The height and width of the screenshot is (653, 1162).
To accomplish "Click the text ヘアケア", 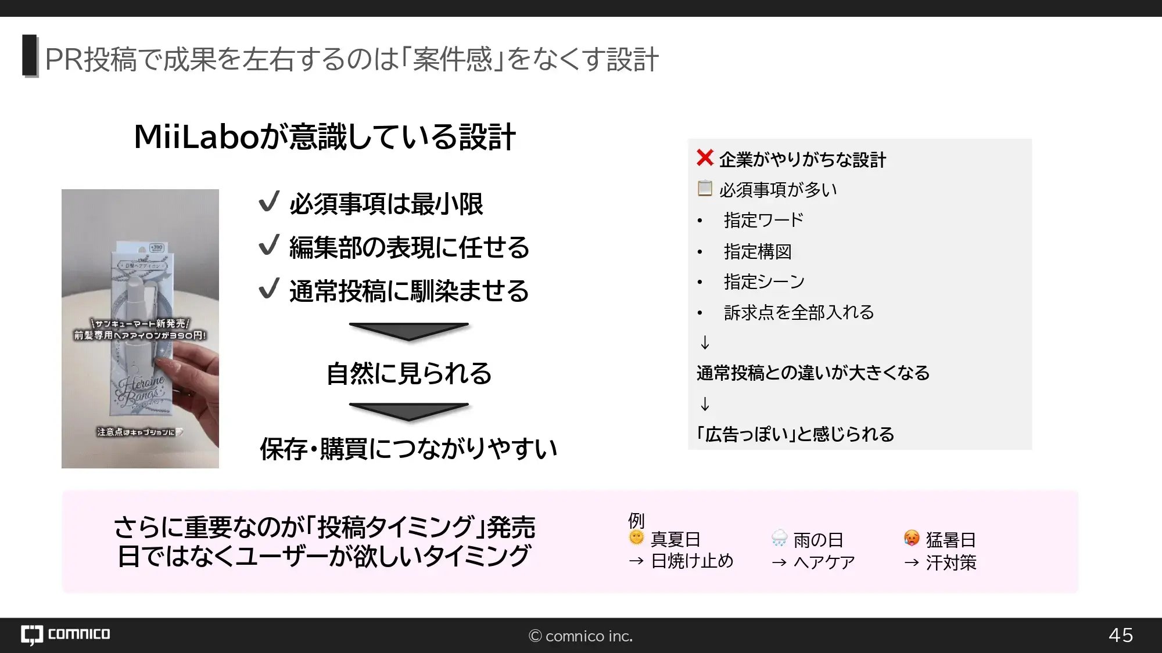I will [824, 562].
